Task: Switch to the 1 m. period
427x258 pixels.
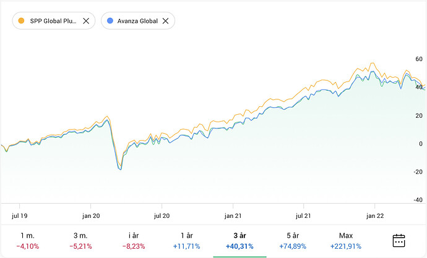Action: point(27,241)
